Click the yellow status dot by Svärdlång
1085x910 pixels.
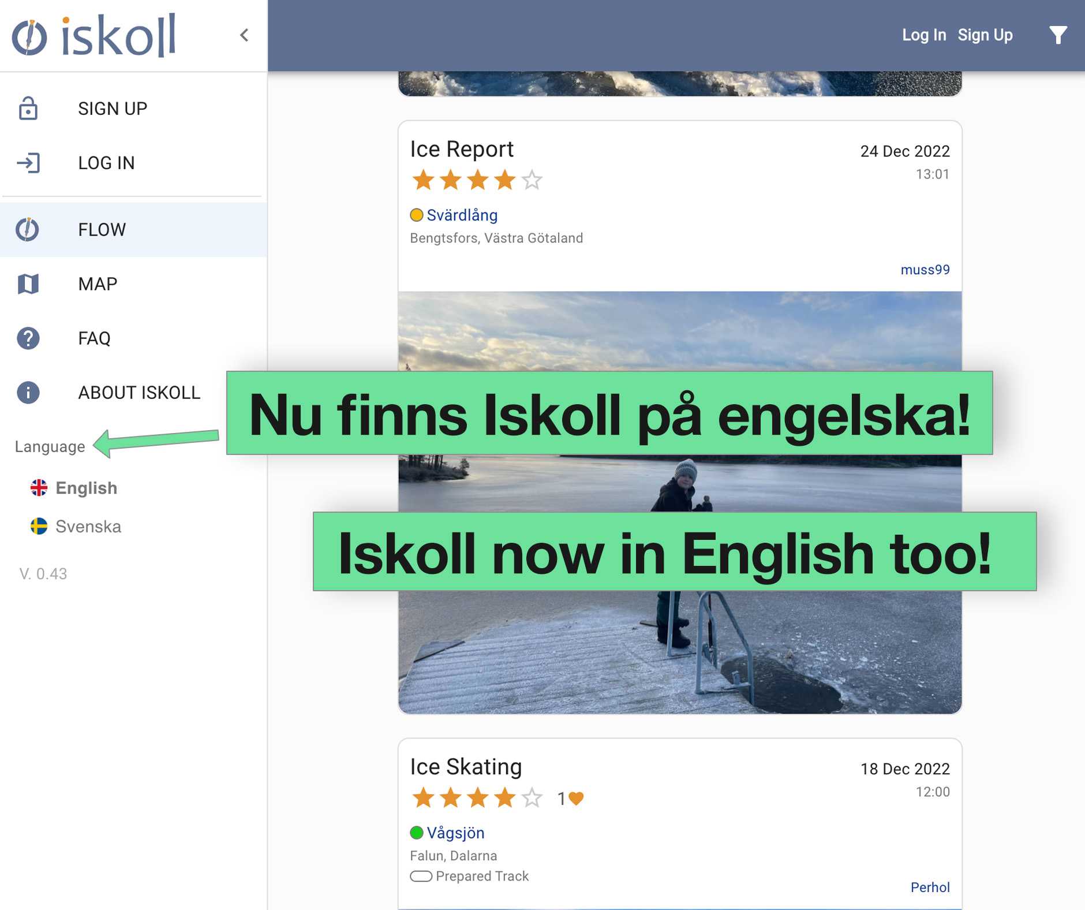pos(417,215)
